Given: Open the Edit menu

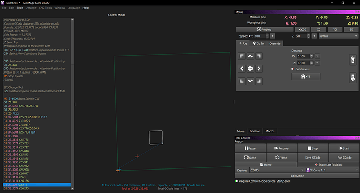Looking at the screenshot, I should click(x=11, y=8).
